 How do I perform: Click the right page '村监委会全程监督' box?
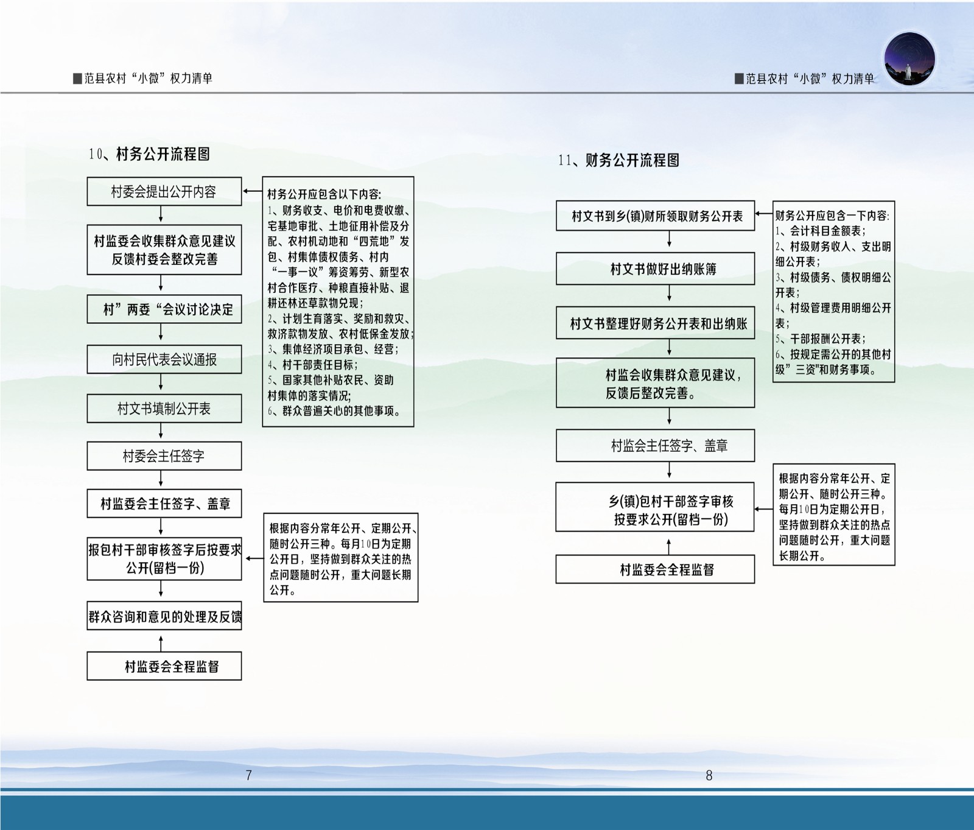(656, 569)
